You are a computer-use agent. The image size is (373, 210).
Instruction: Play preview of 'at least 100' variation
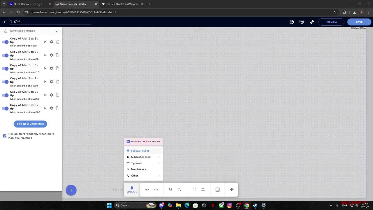45,108
